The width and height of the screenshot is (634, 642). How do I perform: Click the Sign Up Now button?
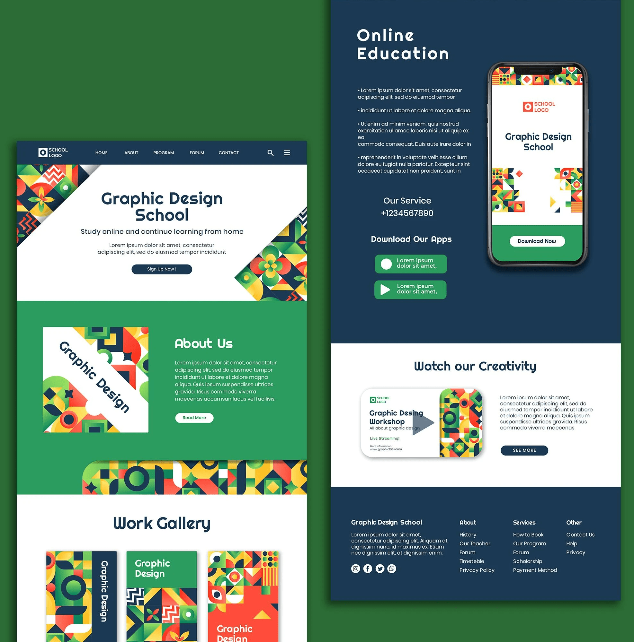pyautogui.click(x=162, y=268)
